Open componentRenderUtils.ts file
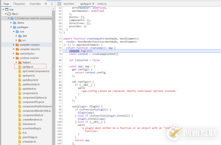 pos(37,111)
